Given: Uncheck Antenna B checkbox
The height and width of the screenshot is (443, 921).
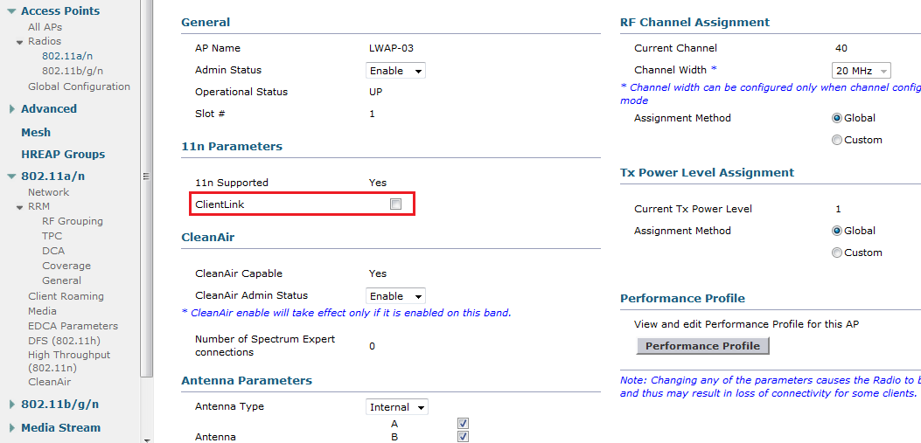Looking at the screenshot, I should click(x=464, y=437).
